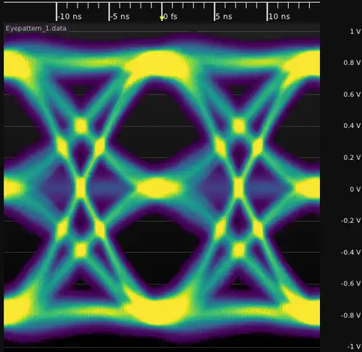Image resolution: width=362 pixels, height=352 pixels.
Task: Click the -0.2 V vertical axis label
Action: tap(351, 220)
